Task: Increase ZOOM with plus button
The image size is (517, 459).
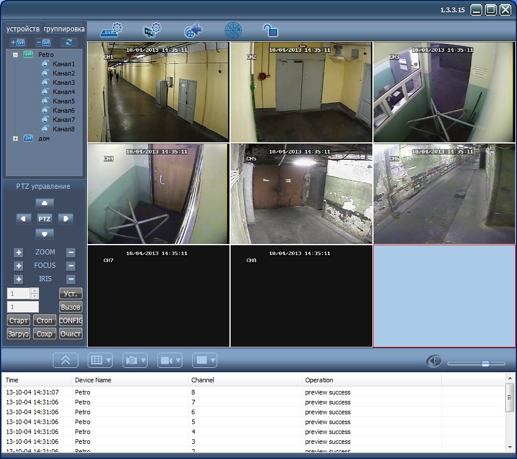Action: (x=19, y=253)
